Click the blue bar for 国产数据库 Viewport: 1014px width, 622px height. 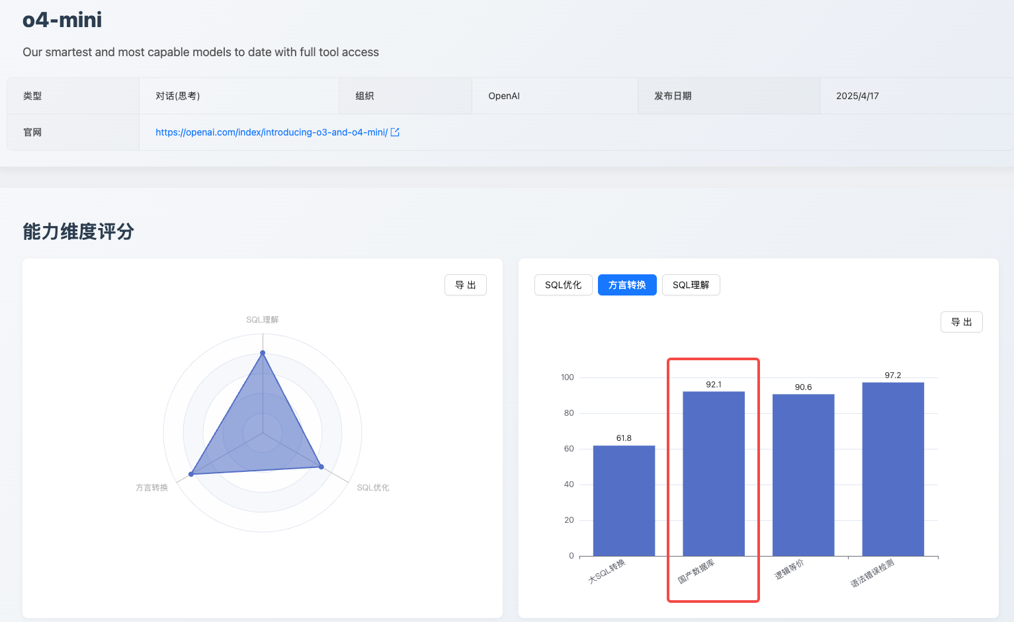714,473
